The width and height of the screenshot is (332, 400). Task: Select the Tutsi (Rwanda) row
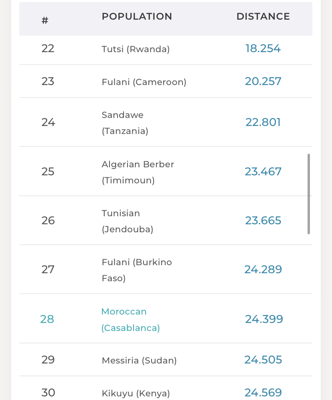tap(136, 49)
